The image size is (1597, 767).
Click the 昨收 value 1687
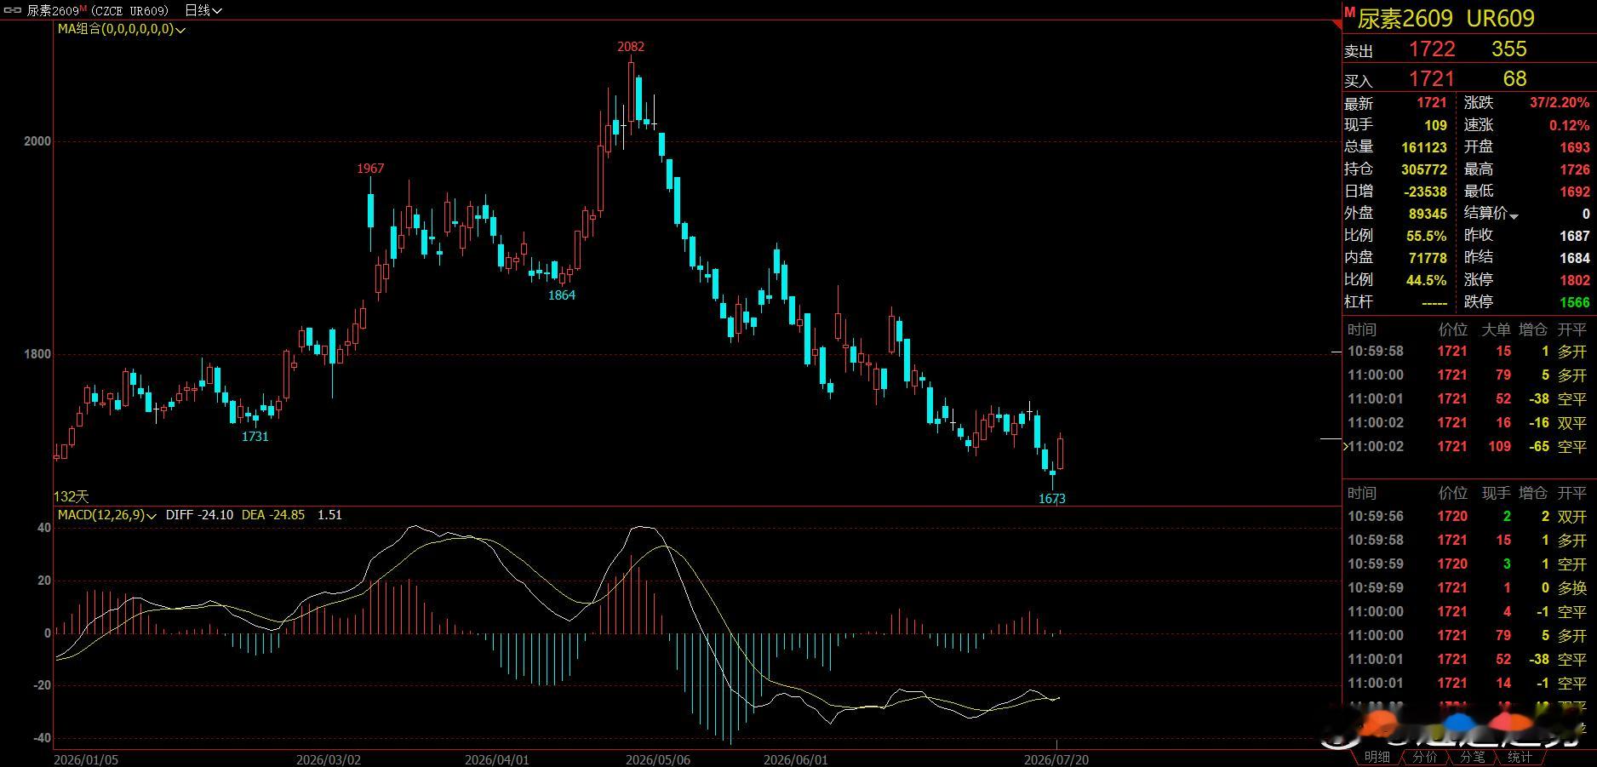[x=1574, y=236]
